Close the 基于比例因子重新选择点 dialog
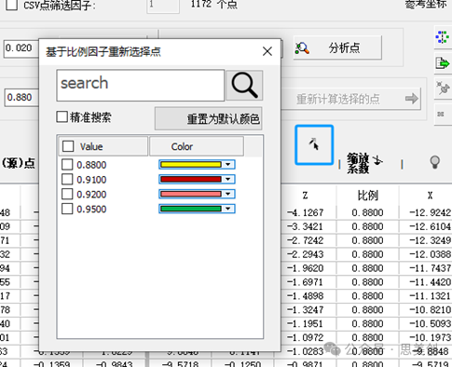Viewport: 452px width, 367px height. [x=267, y=51]
